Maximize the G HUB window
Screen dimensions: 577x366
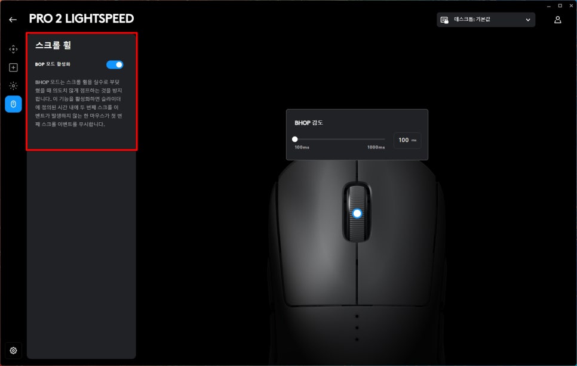[x=560, y=6]
